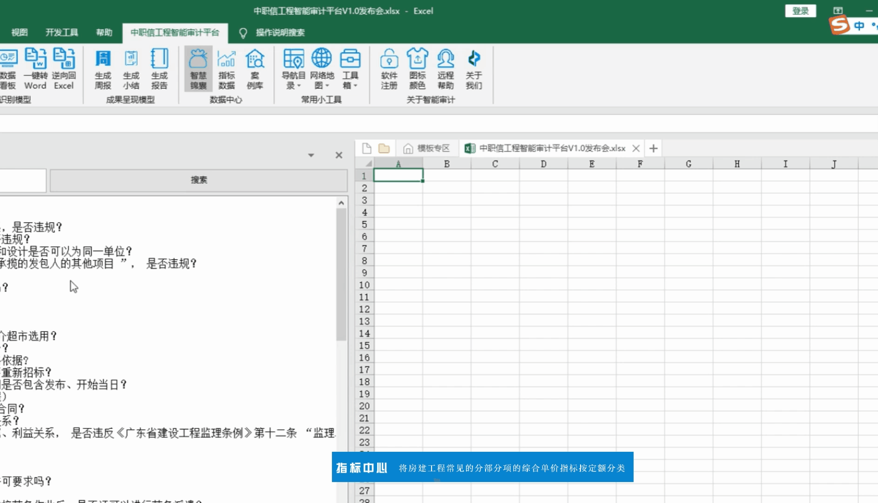Switch to the 中职信工程智能审计平台 ribbon tab
878x503 pixels.
[x=175, y=33]
